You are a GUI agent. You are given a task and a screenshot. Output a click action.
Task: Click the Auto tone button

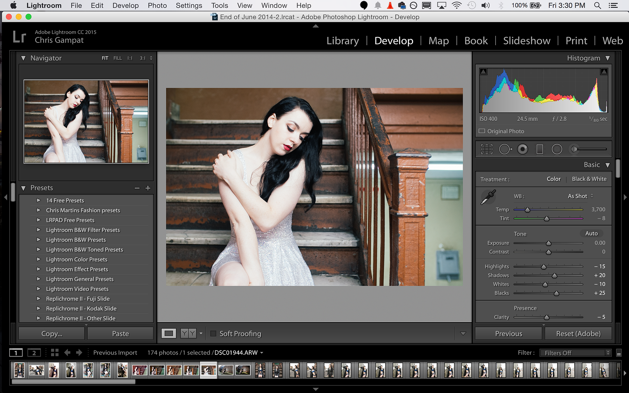[591, 233]
